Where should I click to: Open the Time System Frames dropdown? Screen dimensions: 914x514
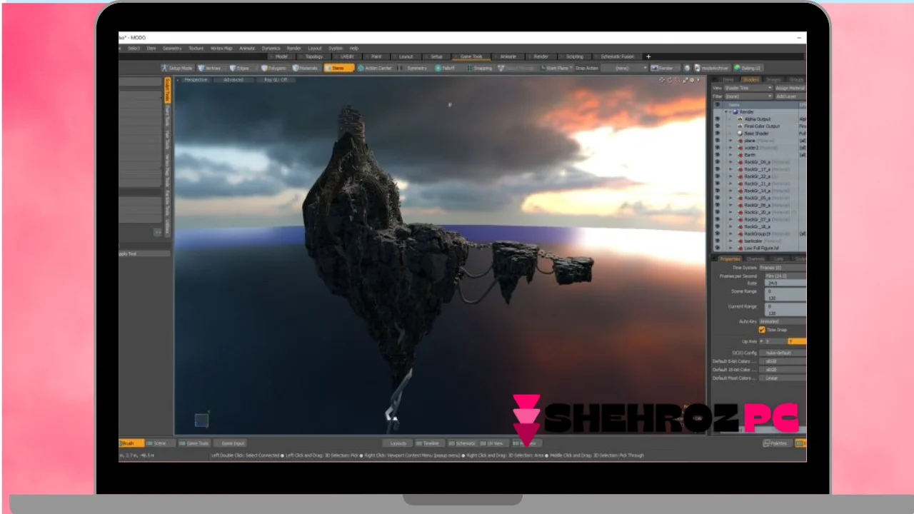(x=783, y=268)
